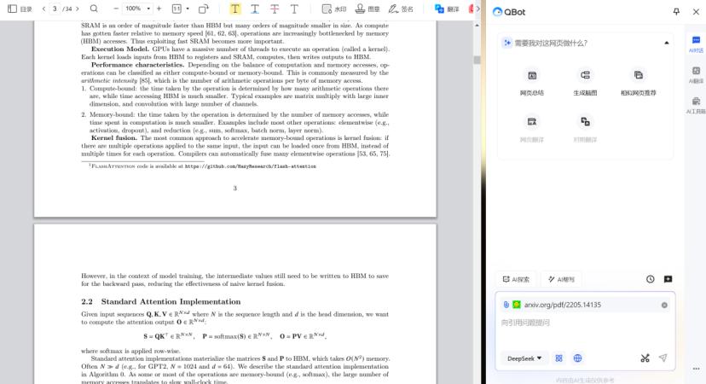Click the 网页总结 button

tap(532, 83)
